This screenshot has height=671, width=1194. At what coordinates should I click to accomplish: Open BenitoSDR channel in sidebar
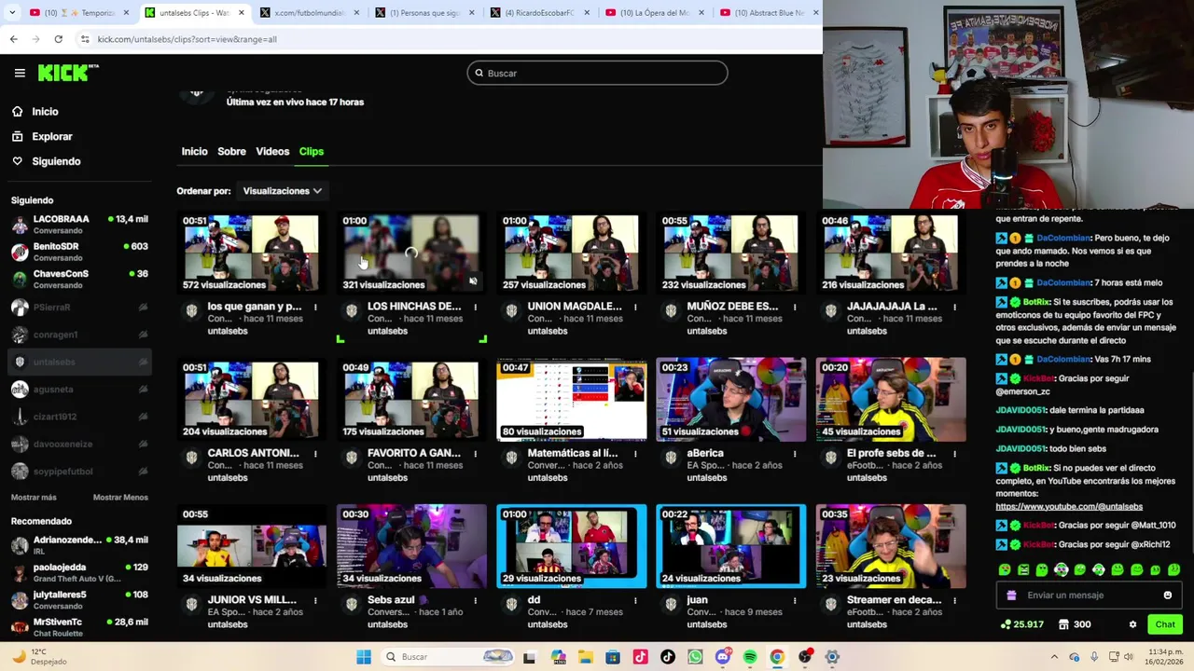[79, 252]
